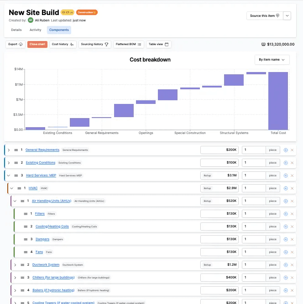Expand the Ductwork System row
This screenshot has height=304, width=303.
[x=15, y=265]
